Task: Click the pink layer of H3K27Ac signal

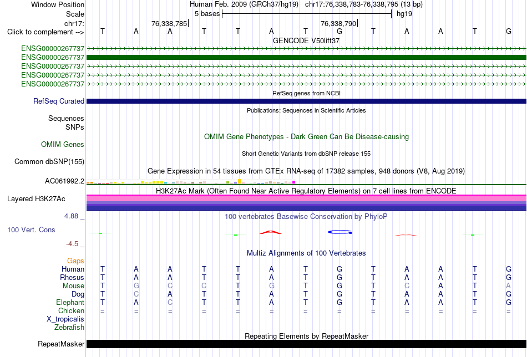Action: coord(306,198)
